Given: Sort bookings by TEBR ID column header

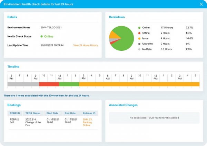Looking at the screenshot, I should point(15,113).
